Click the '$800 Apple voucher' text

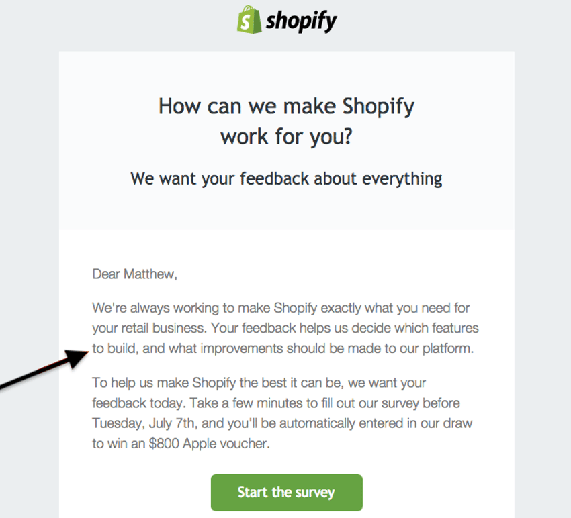coord(210,444)
